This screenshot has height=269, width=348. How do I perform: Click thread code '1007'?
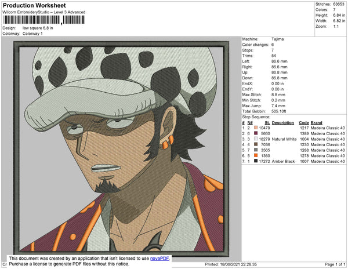pyautogui.click(x=304, y=161)
